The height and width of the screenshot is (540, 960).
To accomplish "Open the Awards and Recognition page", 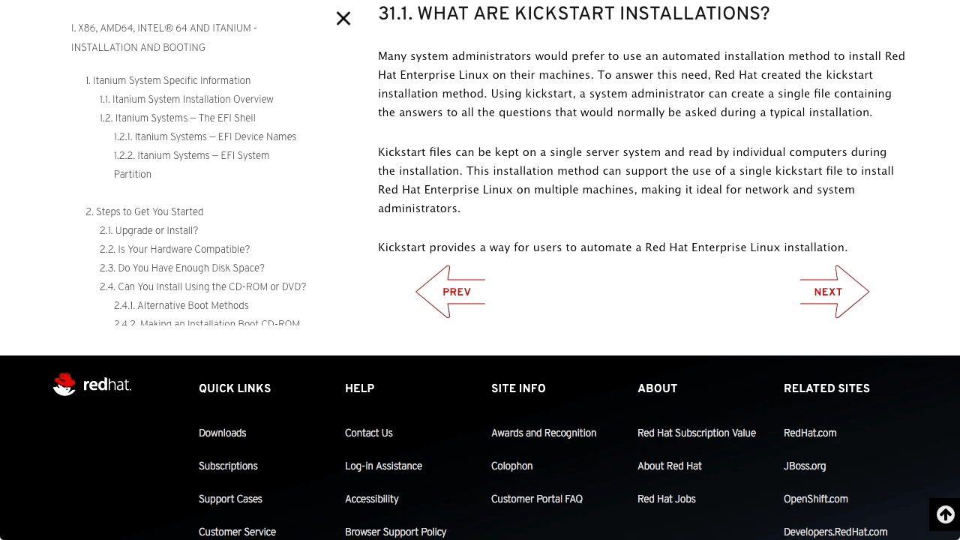I will (543, 433).
